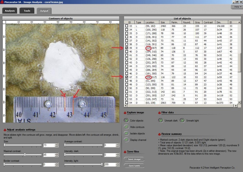243x172 pixels.
Task: Click the Border contrast value field
Action: coord(49,164)
